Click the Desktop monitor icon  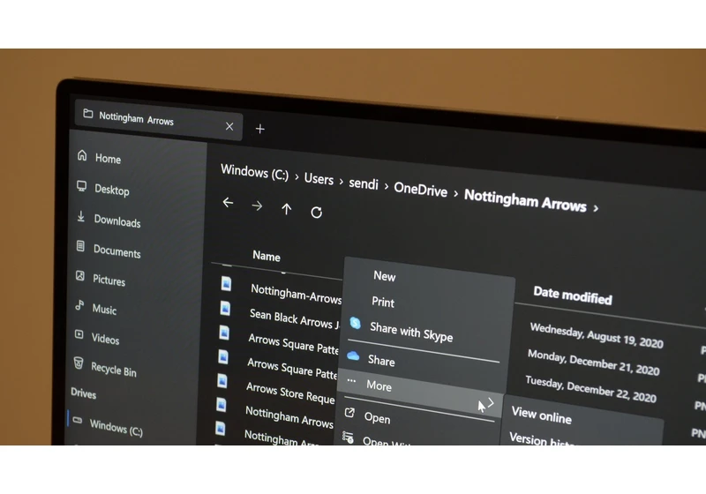[81, 186]
